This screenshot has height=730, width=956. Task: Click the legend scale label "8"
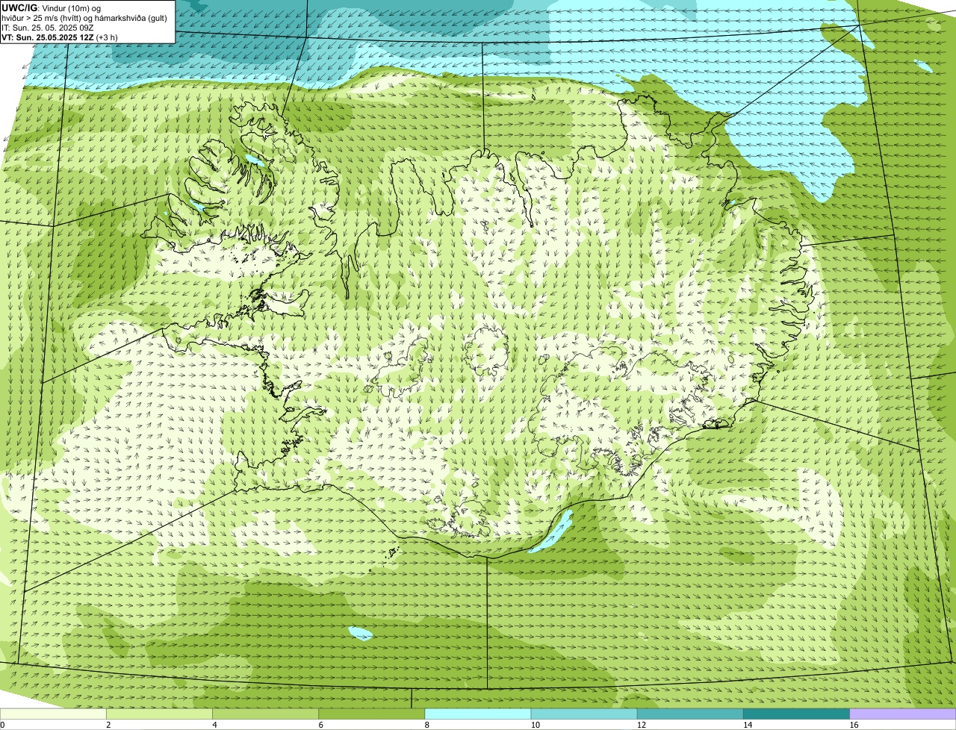(x=426, y=725)
